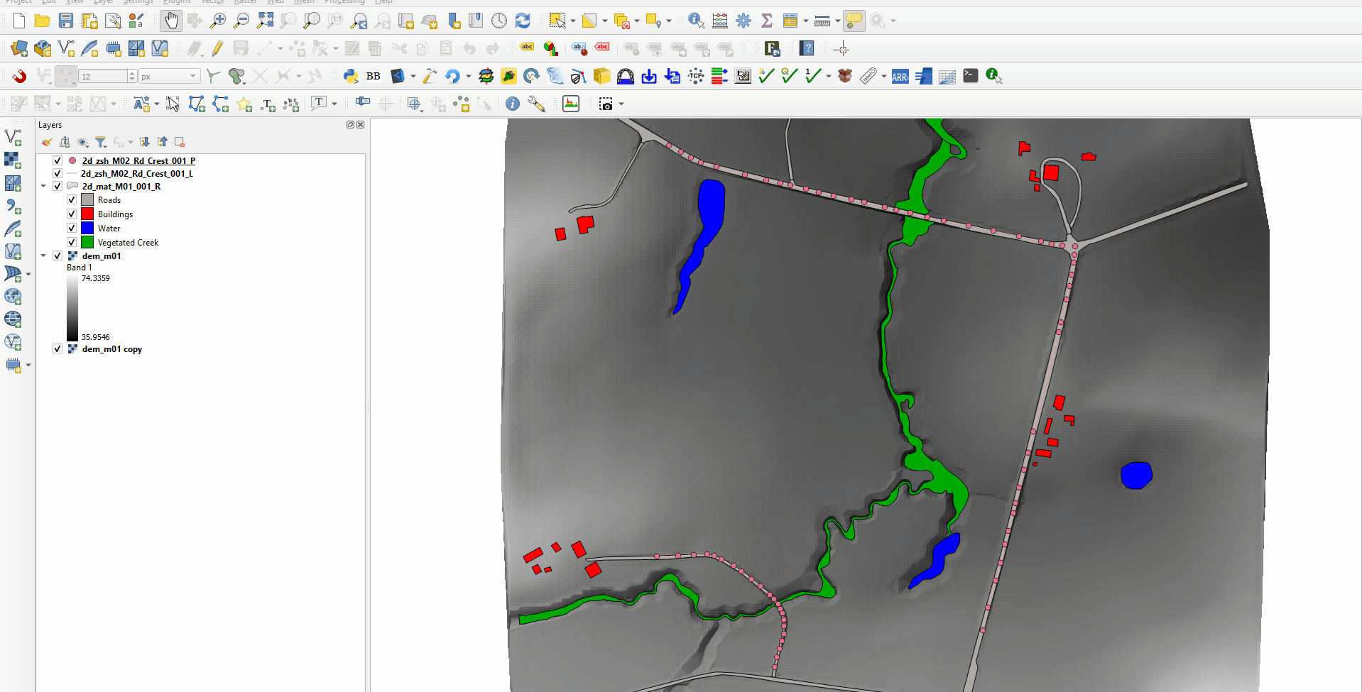The width and height of the screenshot is (1362, 692).
Task: Click Add Vector Layer icon in left sidebar
Action: tap(13, 136)
